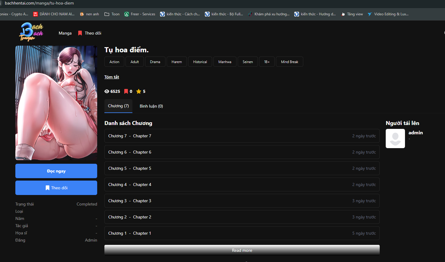This screenshot has width=445, height=262.
Task: Click the cover image thumbnail
Action: tap(56, 103)
